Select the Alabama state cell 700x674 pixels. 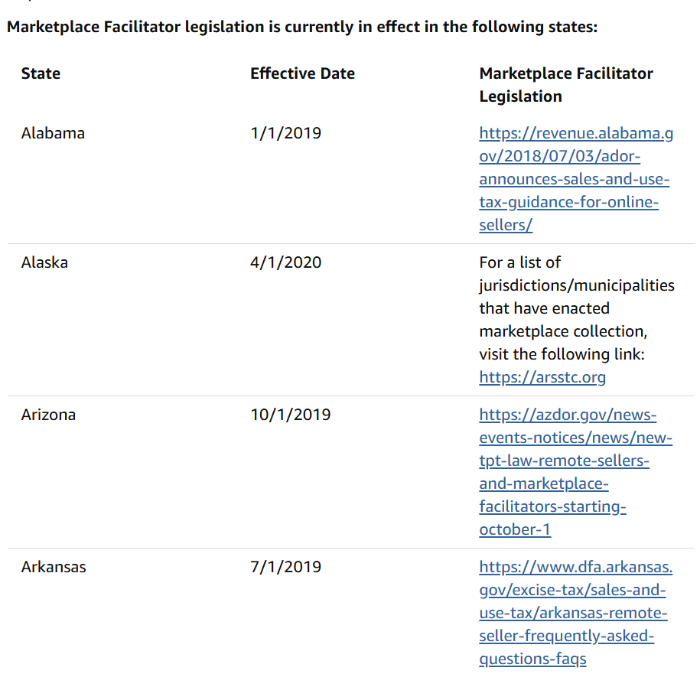(53, 133)
